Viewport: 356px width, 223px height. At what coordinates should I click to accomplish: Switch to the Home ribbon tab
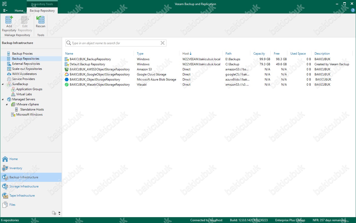(x=19, y=10)
